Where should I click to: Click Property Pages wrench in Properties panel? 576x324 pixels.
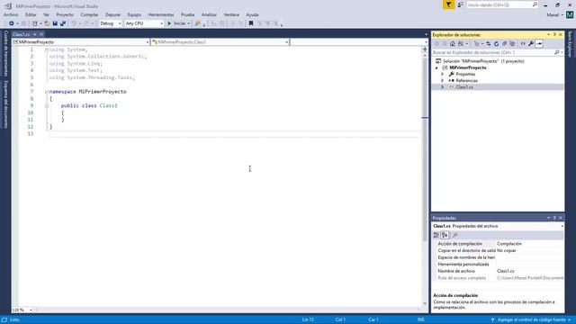(455, 235)
